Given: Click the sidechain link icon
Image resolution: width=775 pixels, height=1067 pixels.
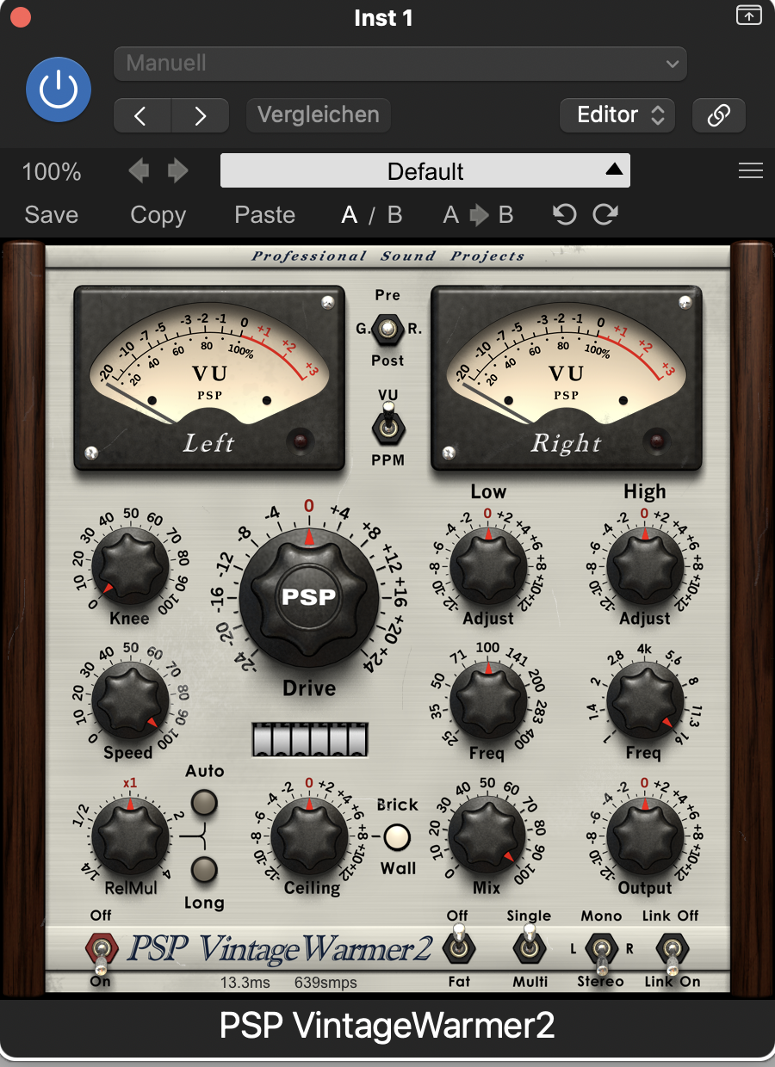Looking at the screenshot, I should (x=719, y=115).
